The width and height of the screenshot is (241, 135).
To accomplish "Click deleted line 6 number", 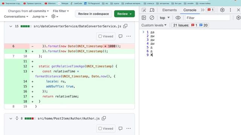I will 14,46.
